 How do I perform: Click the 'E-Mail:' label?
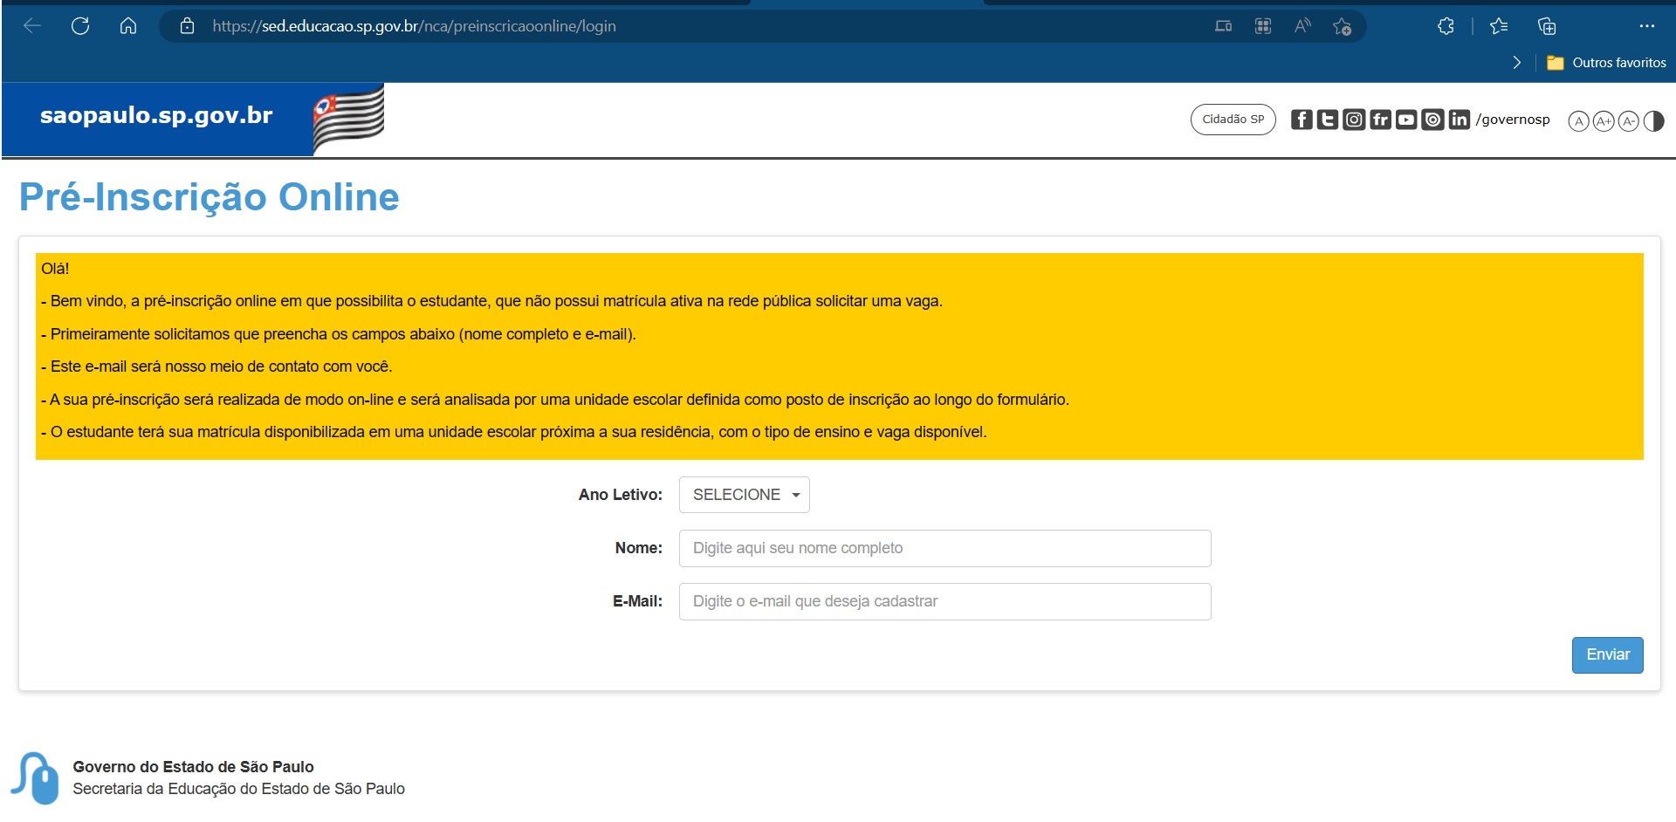pos(638,601)
